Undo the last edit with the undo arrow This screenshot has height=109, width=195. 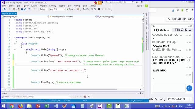[x=29, y=9]
